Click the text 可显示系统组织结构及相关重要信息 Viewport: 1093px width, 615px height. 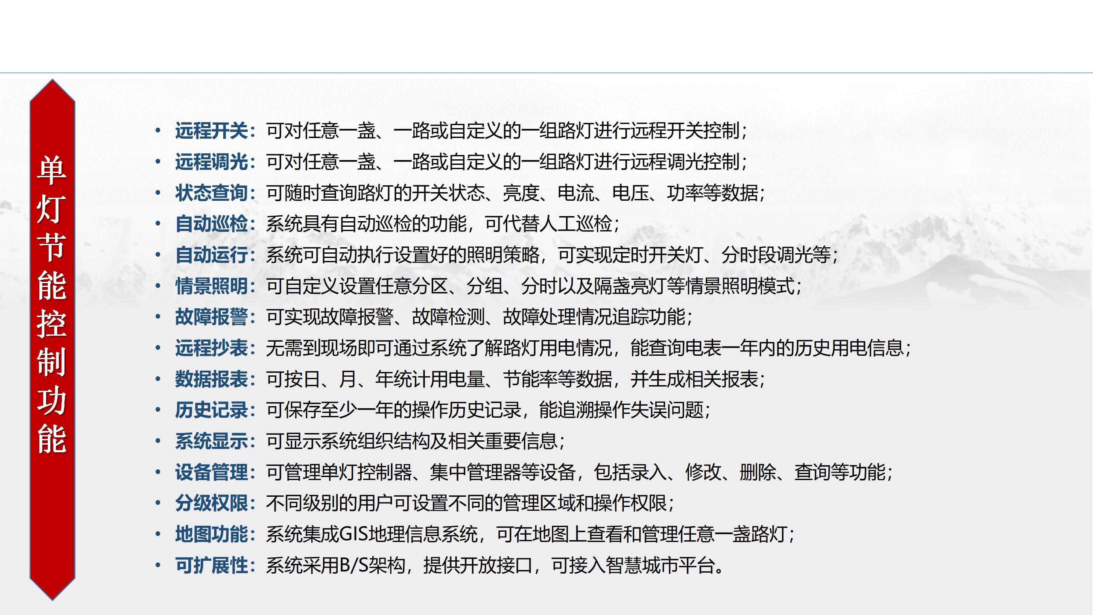tap(412, 441)
